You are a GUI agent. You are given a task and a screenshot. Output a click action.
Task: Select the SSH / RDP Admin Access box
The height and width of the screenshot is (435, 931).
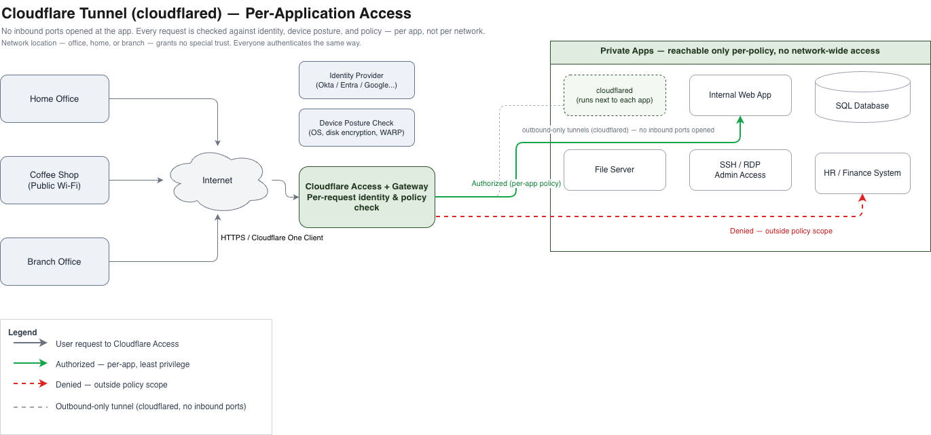[x=740, y=170]
